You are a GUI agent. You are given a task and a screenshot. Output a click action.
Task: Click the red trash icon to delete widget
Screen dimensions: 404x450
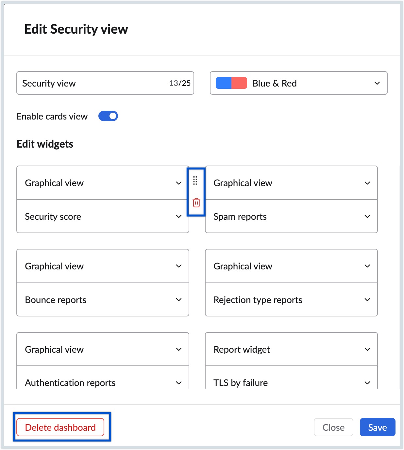196,202
